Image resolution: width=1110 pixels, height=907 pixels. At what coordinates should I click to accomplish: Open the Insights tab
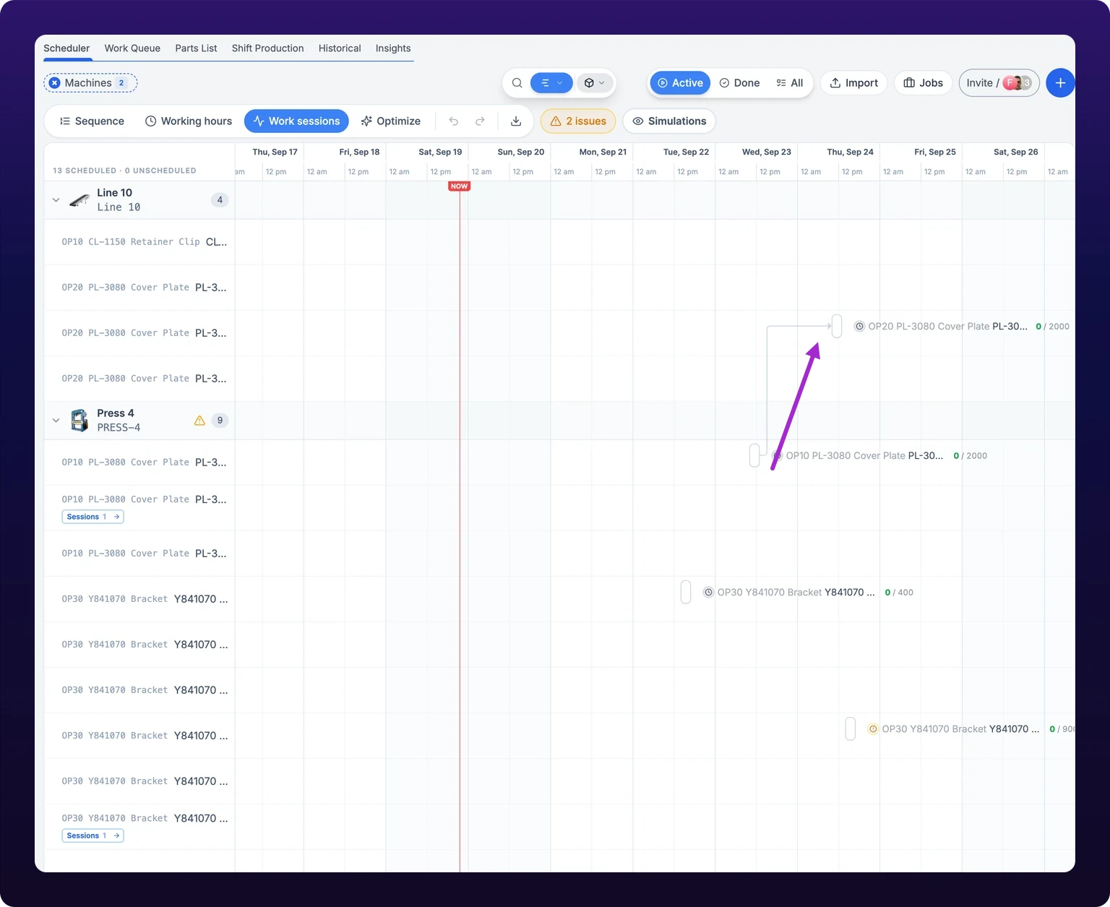(x=393, y=48)
